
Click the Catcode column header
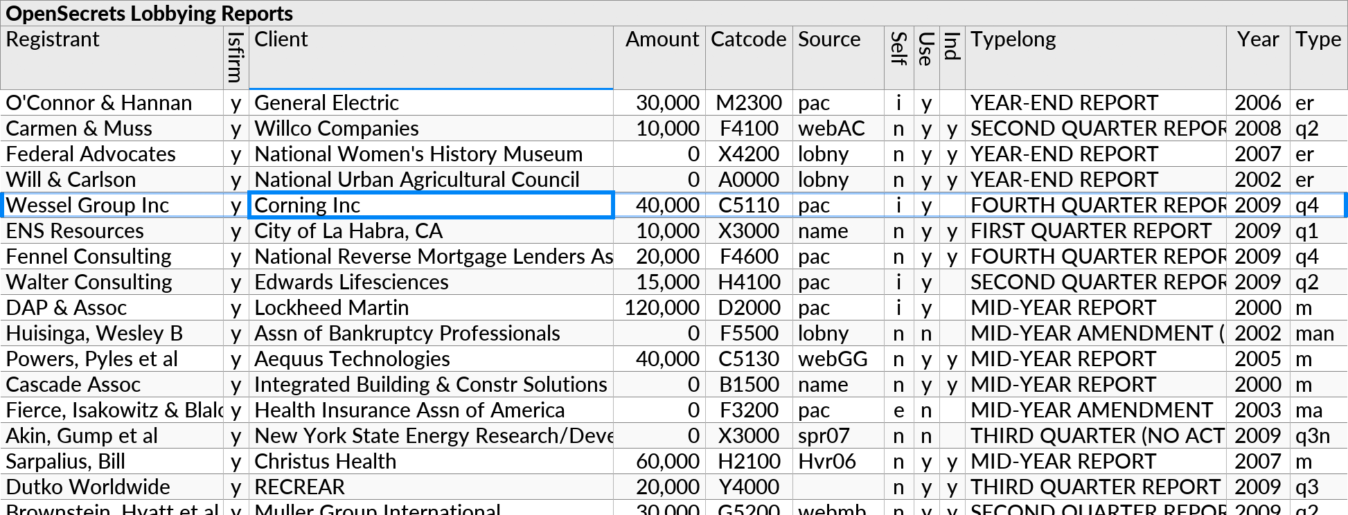[x=749, y=58]
